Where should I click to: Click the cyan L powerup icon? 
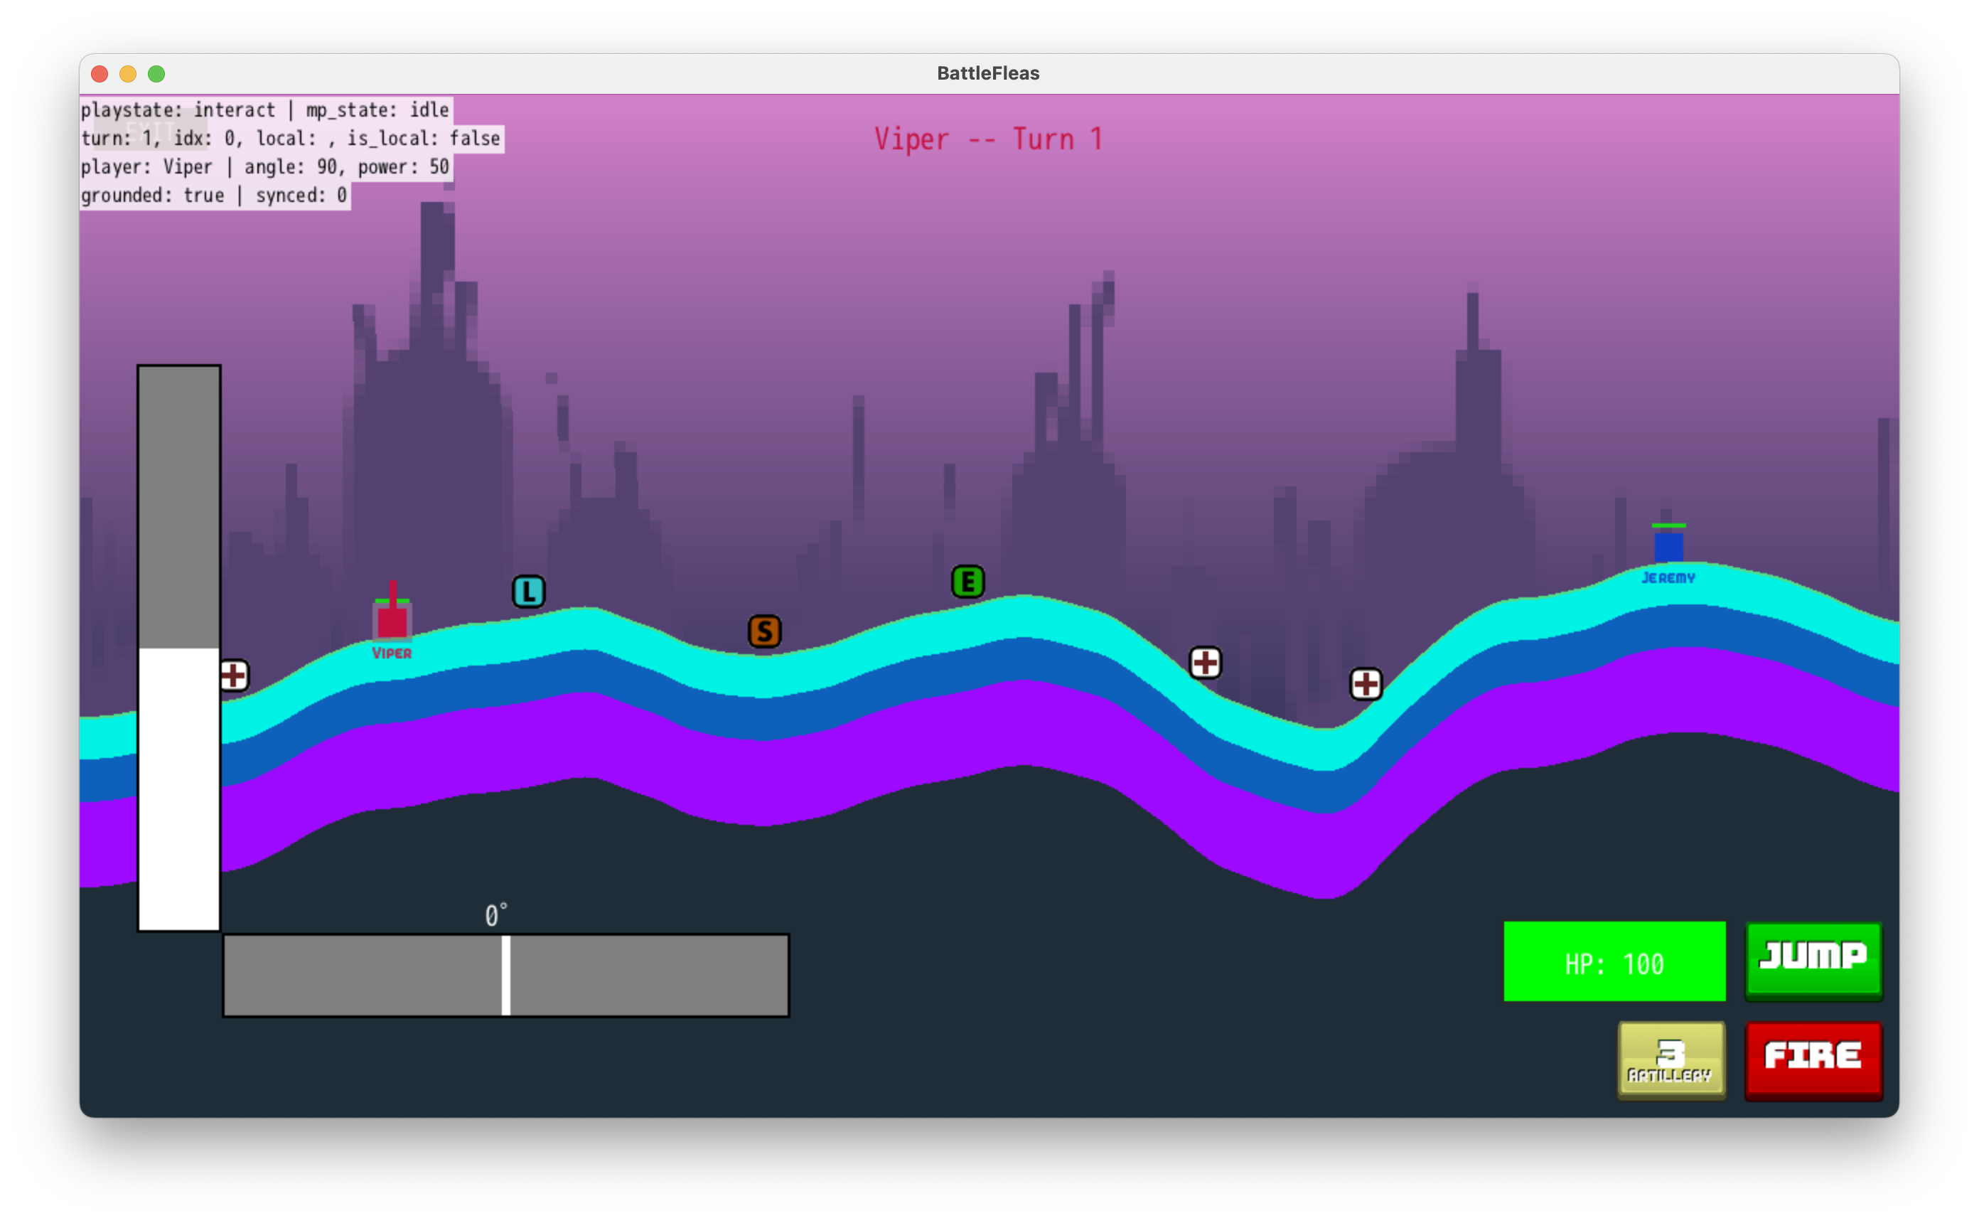pyautogui.click(x=529, y=592)
